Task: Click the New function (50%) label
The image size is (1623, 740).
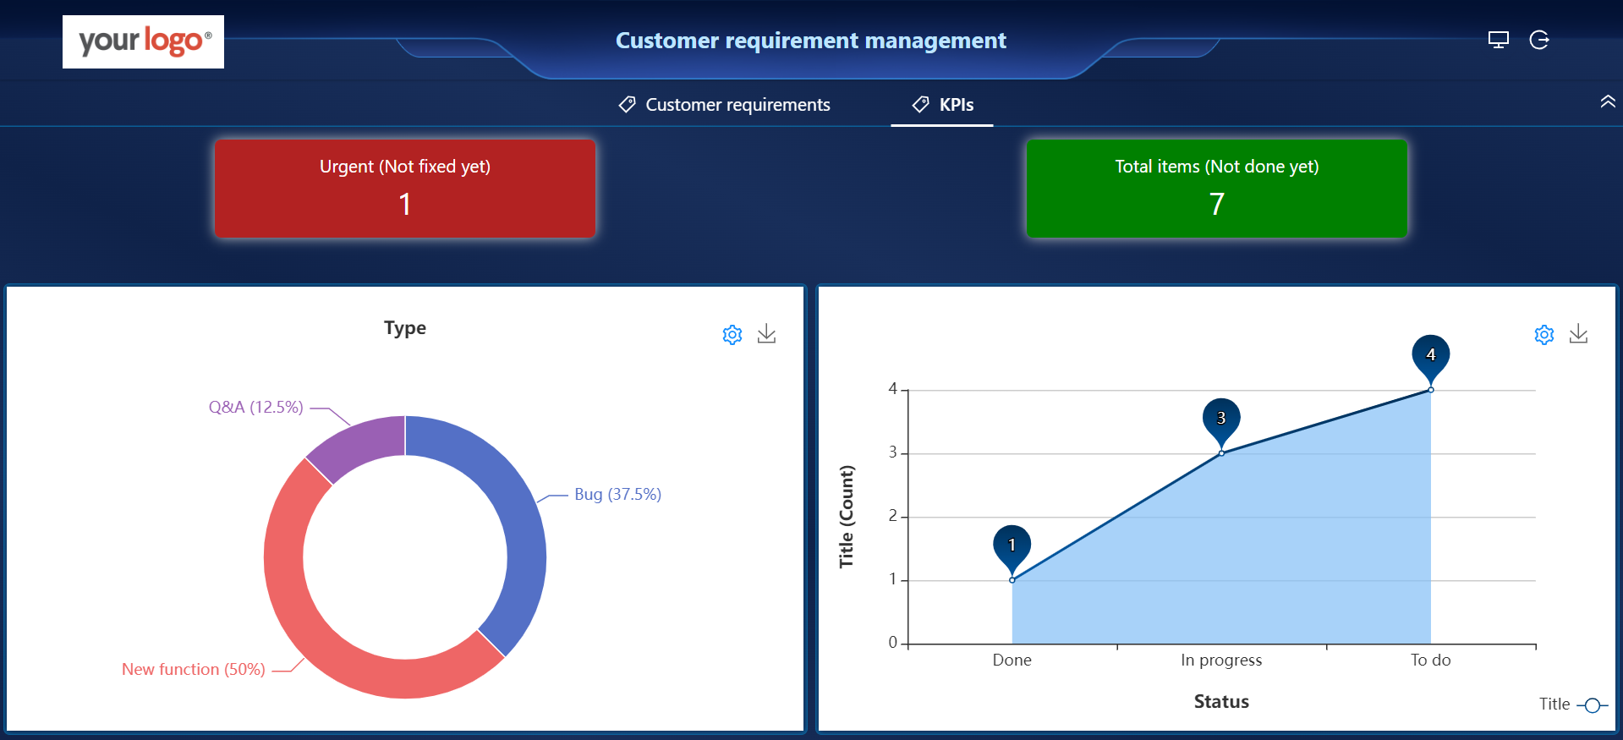Action: (x=193, y=670)
